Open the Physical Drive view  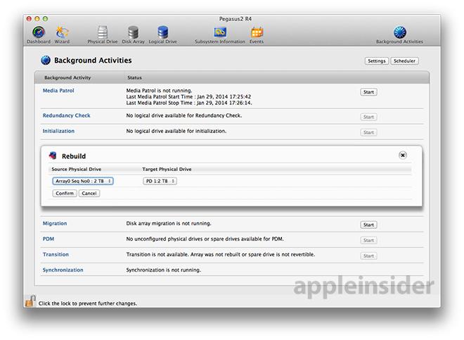(x=103, y=35)
